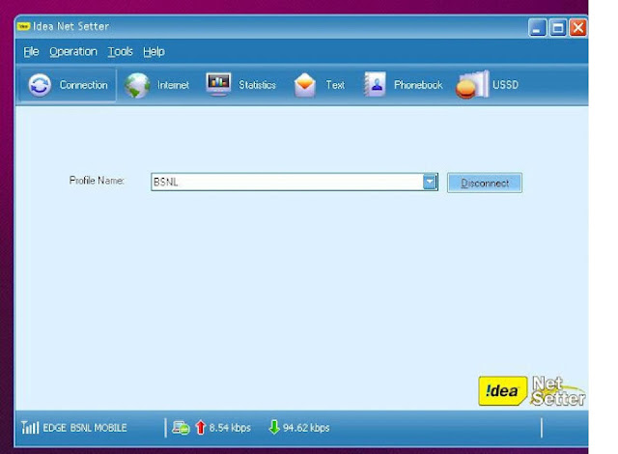Image resolution: width=618 pixels, height=454 pixels.
Task: Switch to the Internet tab label
Action: [173, 85]
